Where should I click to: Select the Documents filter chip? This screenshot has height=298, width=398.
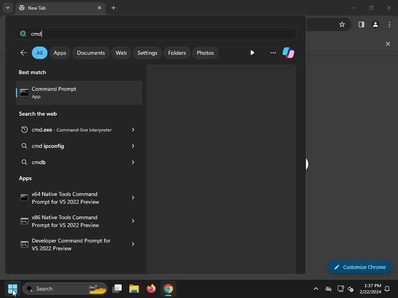coord(91,53)
